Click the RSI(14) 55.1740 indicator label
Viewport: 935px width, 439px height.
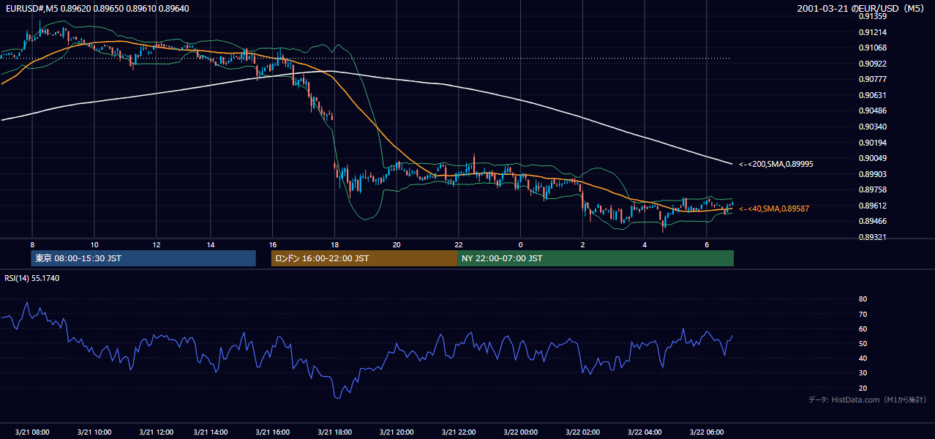tap(32, 278)
